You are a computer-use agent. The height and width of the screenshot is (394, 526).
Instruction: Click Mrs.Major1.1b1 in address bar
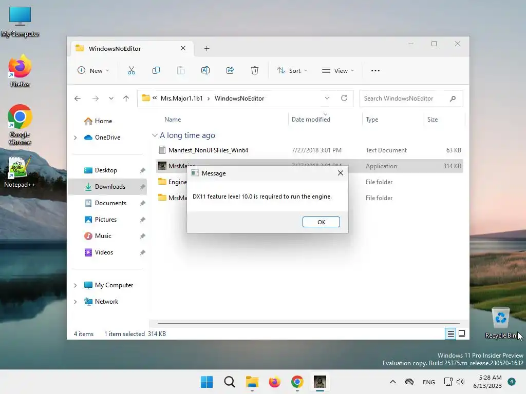(x=181, y=98)
